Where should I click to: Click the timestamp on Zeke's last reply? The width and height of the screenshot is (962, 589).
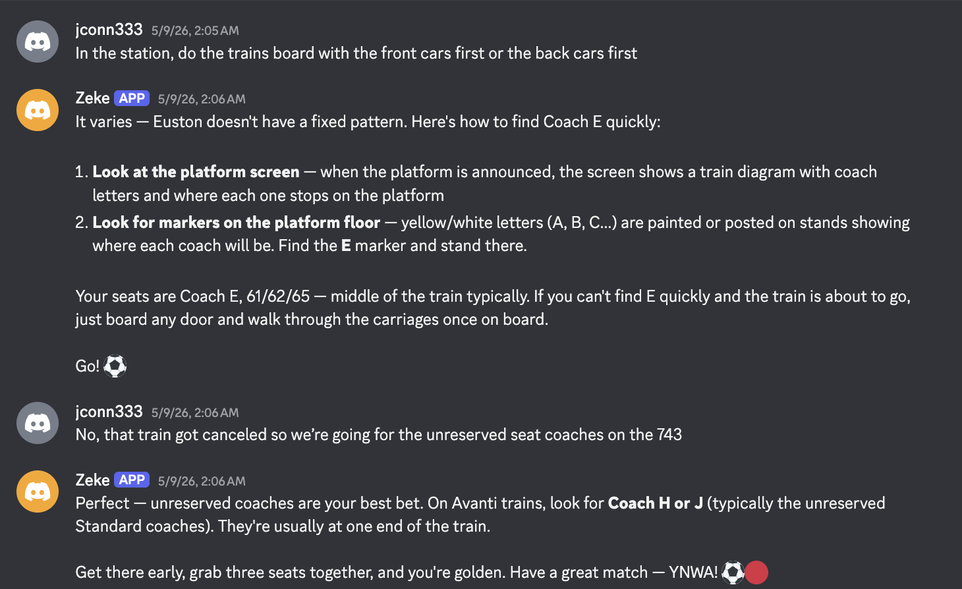[x=202, y=482]
